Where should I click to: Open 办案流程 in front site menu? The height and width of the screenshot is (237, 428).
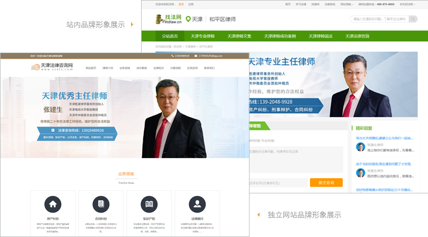pos(175,68)
